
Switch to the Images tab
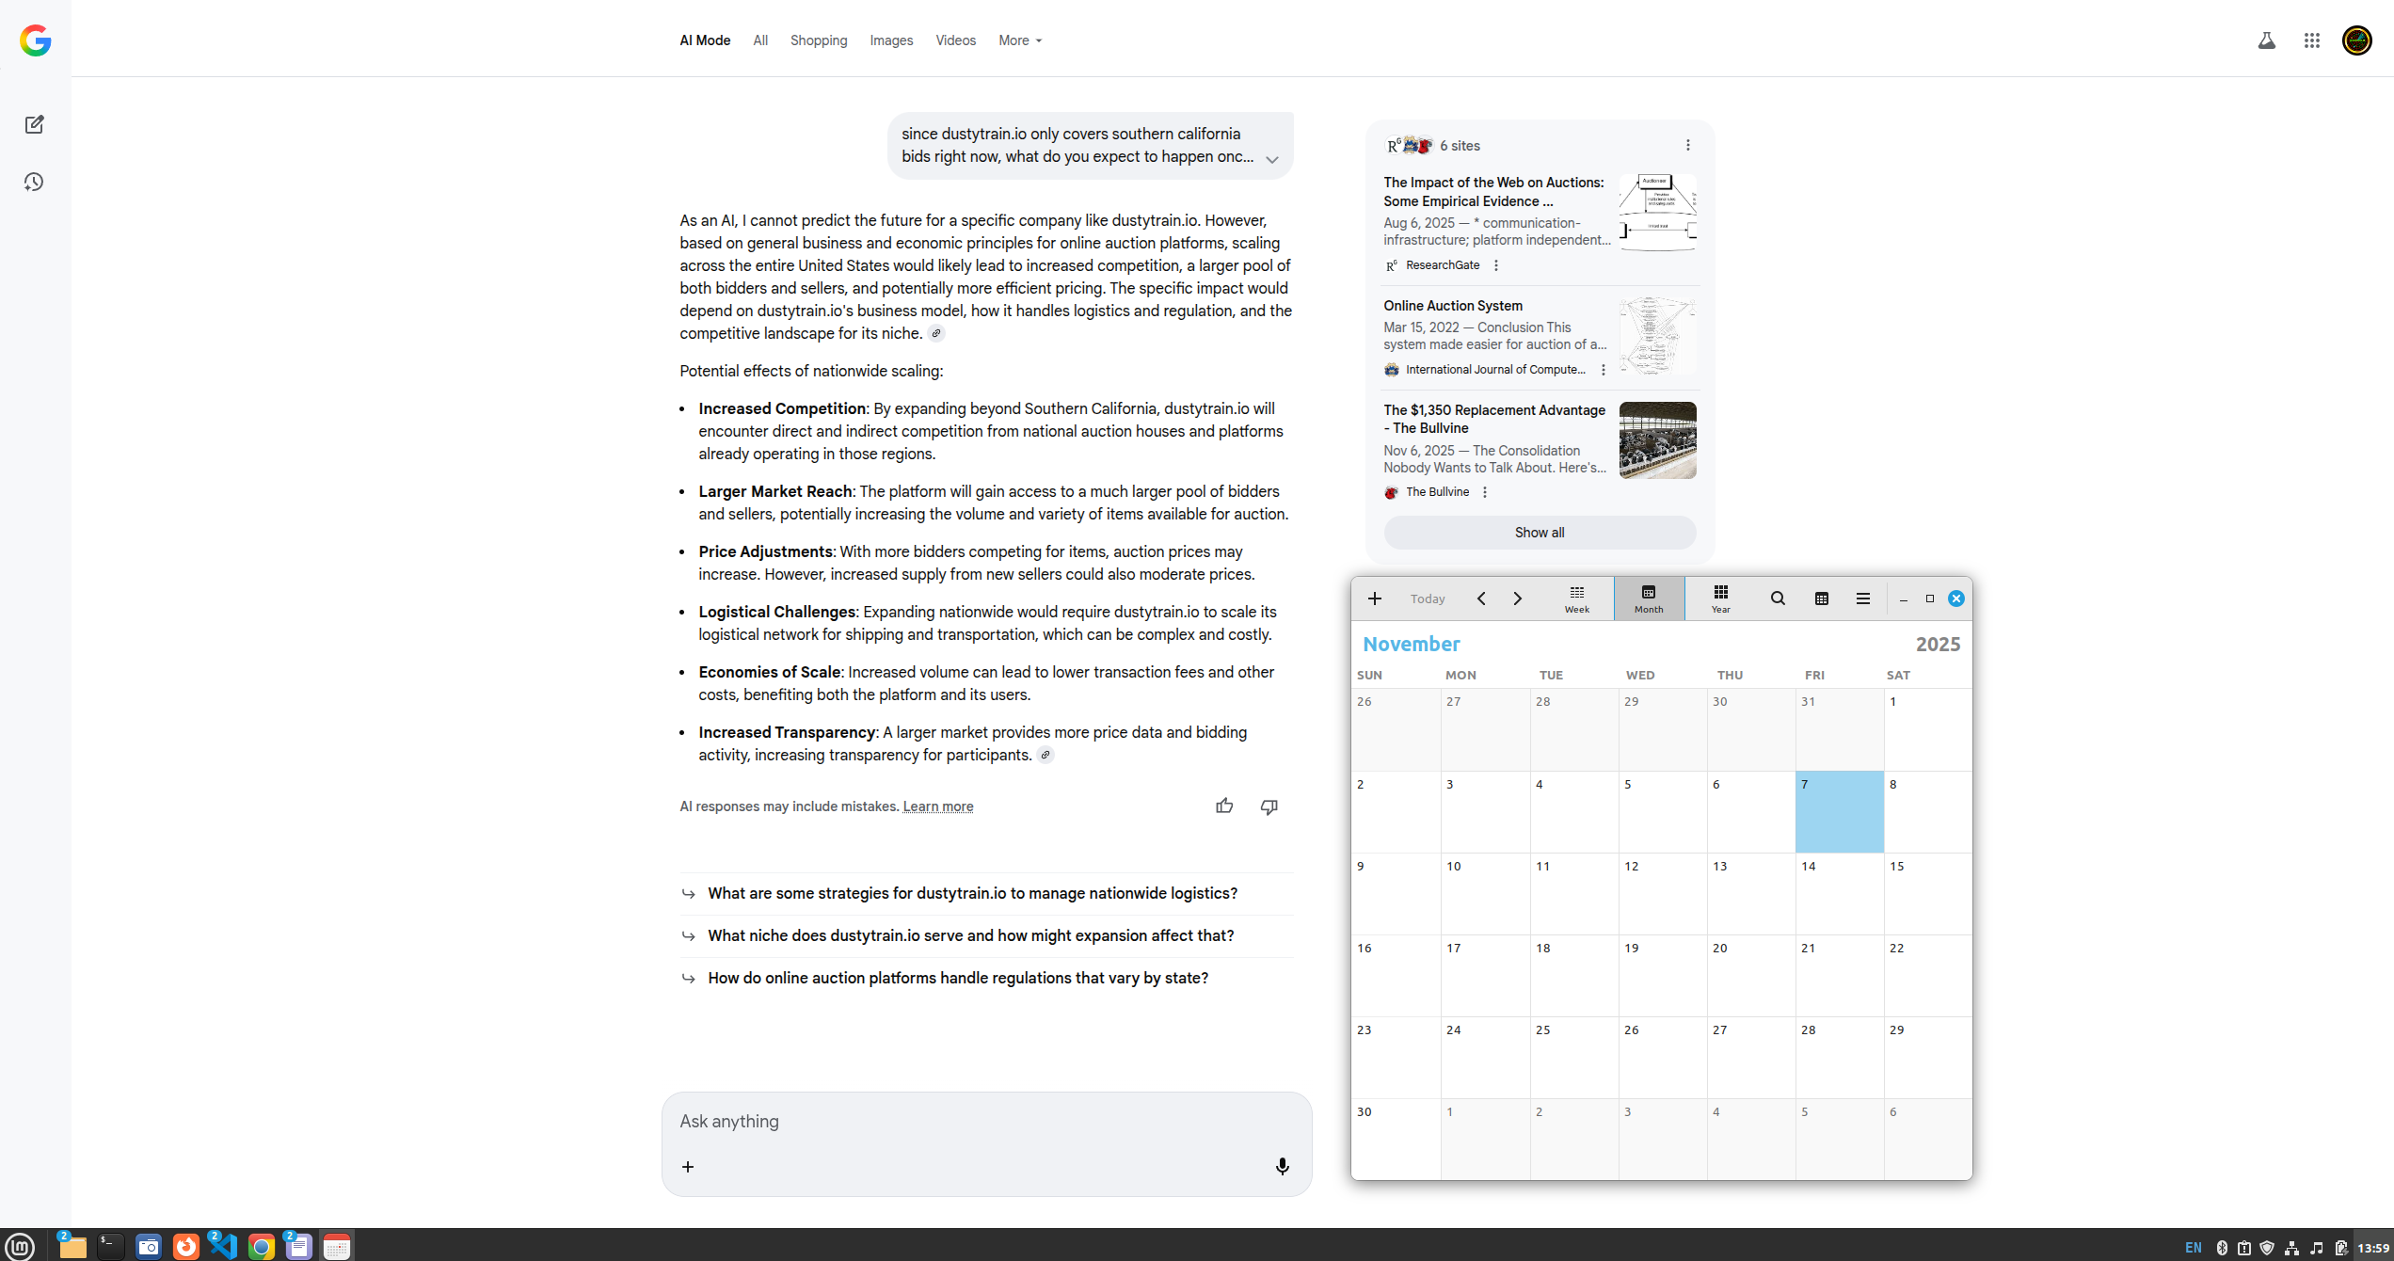click(890, 40)
